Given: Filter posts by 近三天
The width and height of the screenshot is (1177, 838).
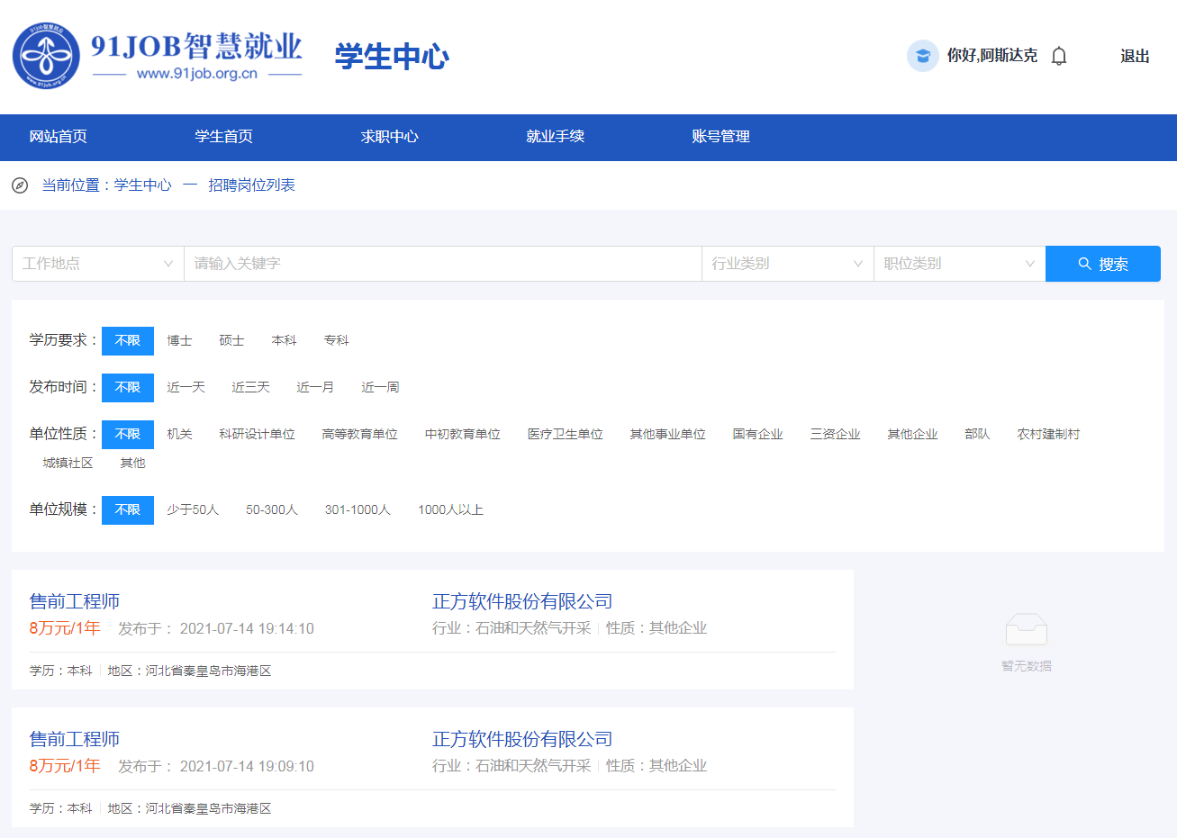Looking at the screenshot, I should pyautogui.click(x=250, y=388).
